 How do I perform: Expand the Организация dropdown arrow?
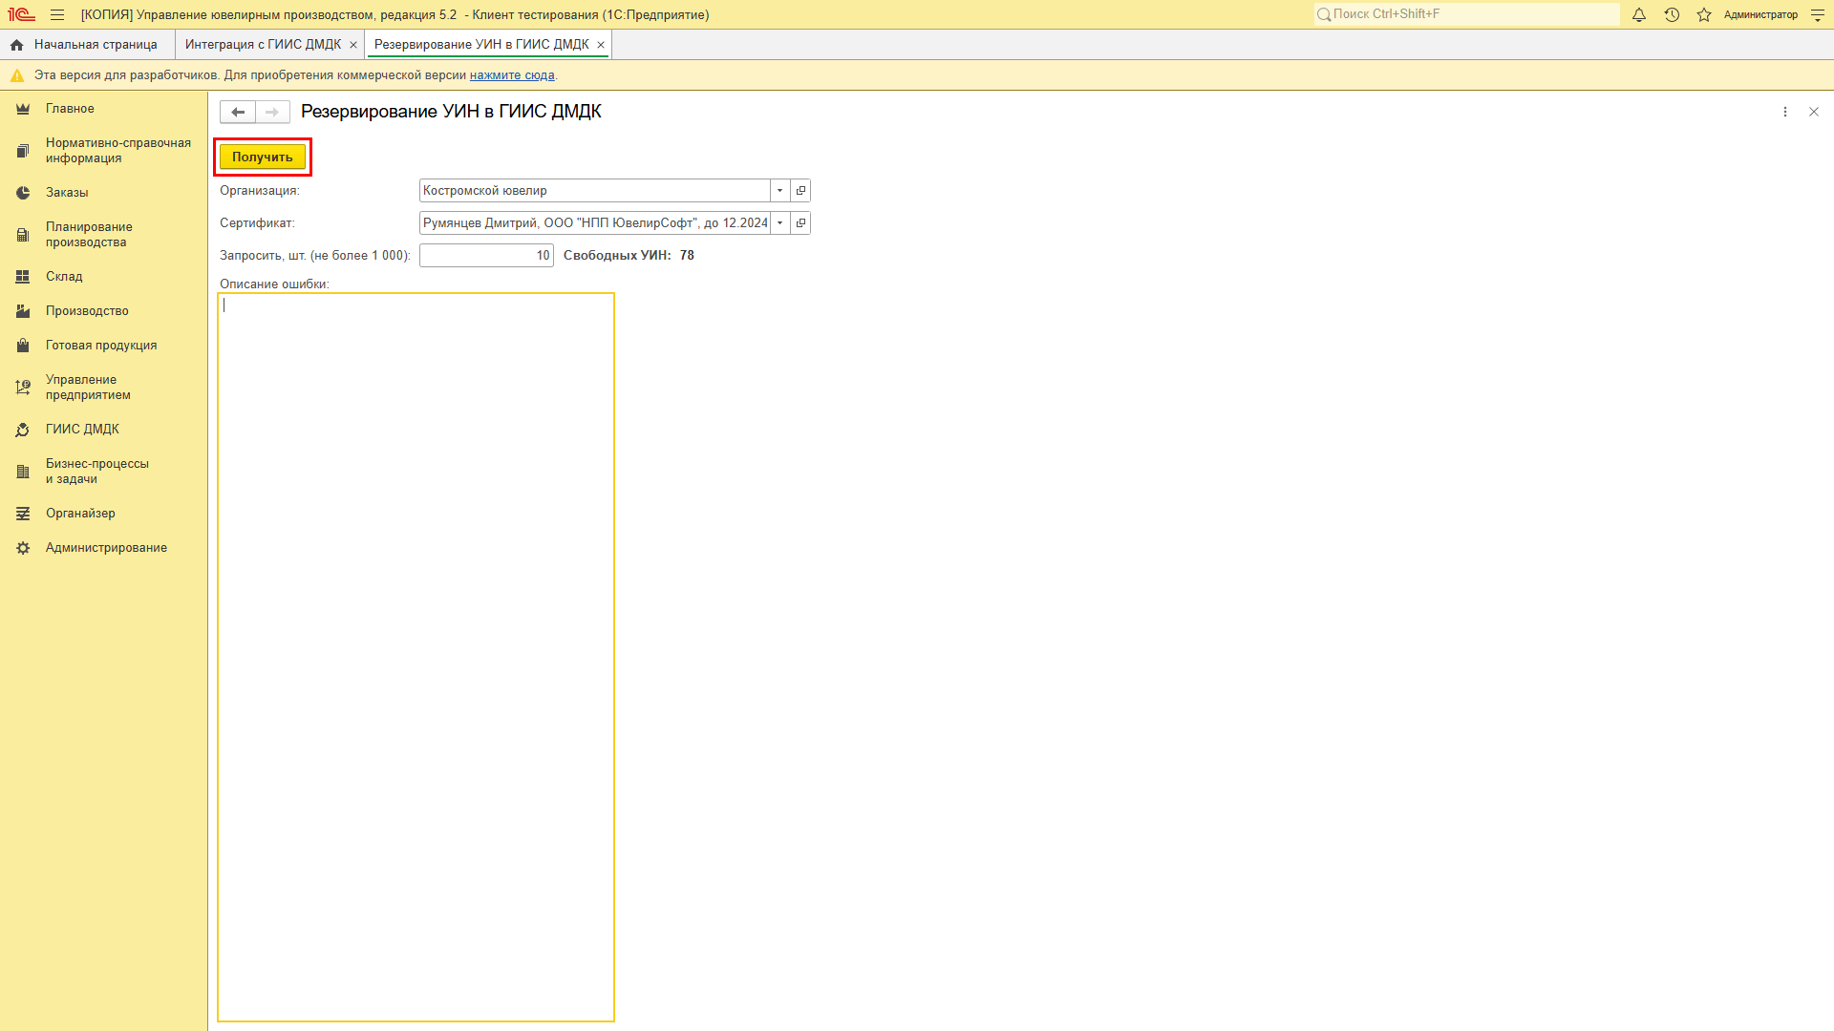pos(780,191)
